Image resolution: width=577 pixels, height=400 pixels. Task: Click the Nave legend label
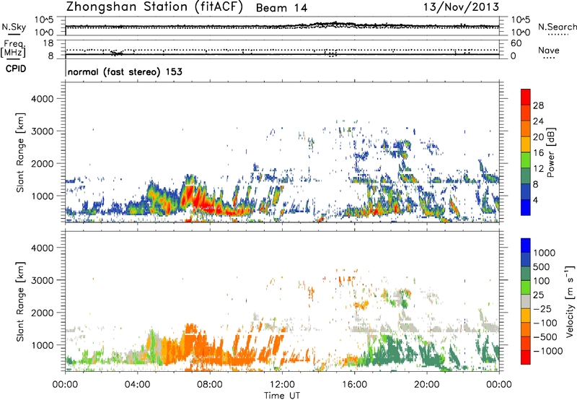(x=549, y=51)
